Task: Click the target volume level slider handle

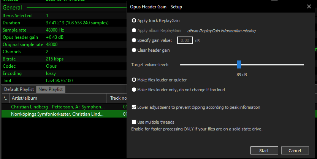Action: pos(239,64)
